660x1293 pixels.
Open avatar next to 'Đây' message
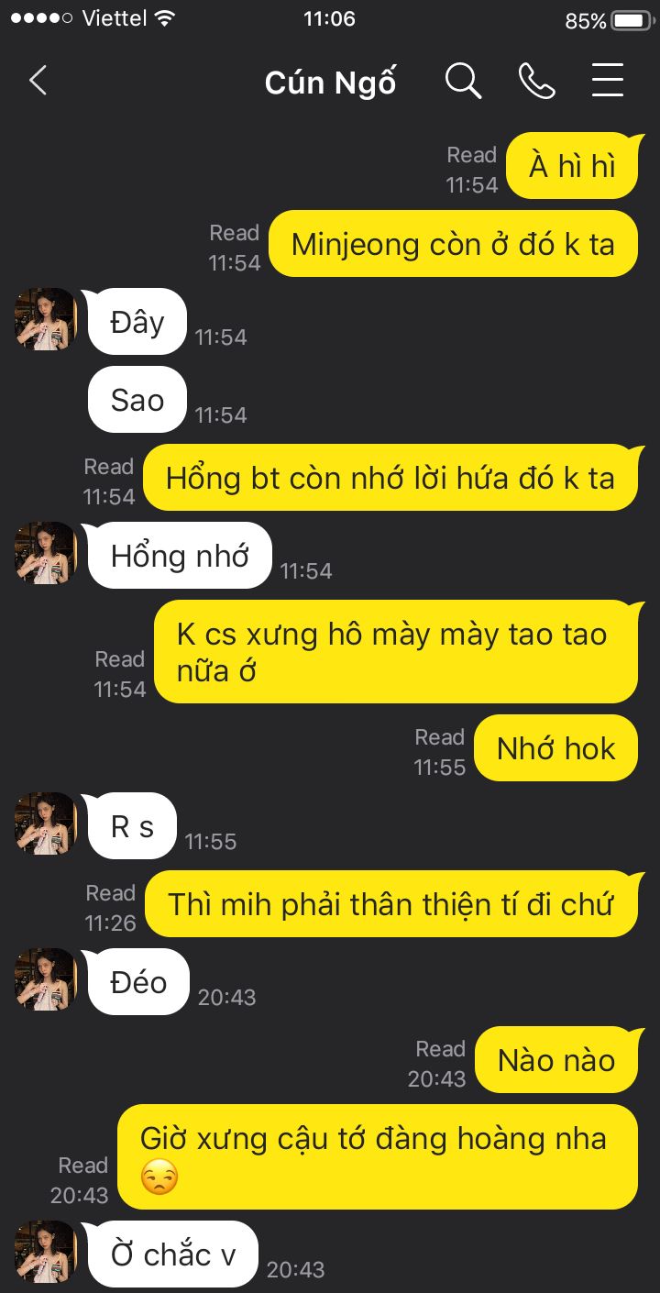(x=45, y=319)
